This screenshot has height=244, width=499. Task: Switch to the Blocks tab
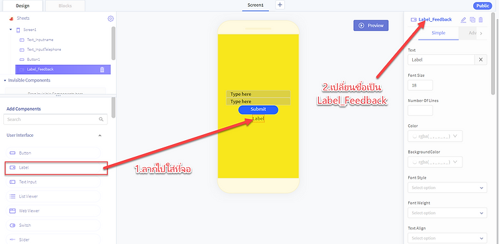(x=65, y=6)
